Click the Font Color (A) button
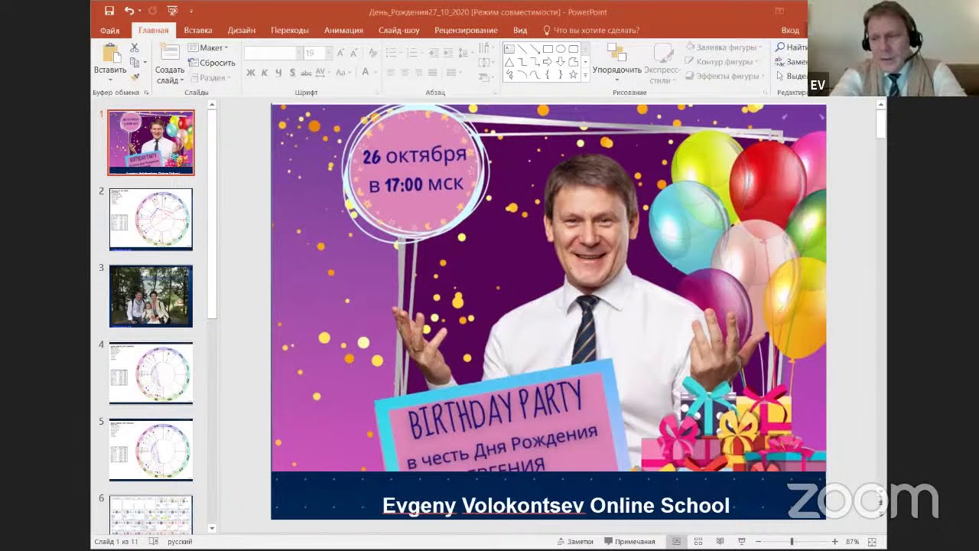This screenshot has width=979, height=551. point(366,73)
